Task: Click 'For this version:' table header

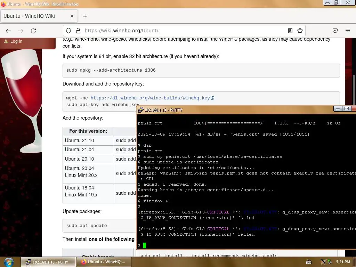Action: (x=88, y=131)
